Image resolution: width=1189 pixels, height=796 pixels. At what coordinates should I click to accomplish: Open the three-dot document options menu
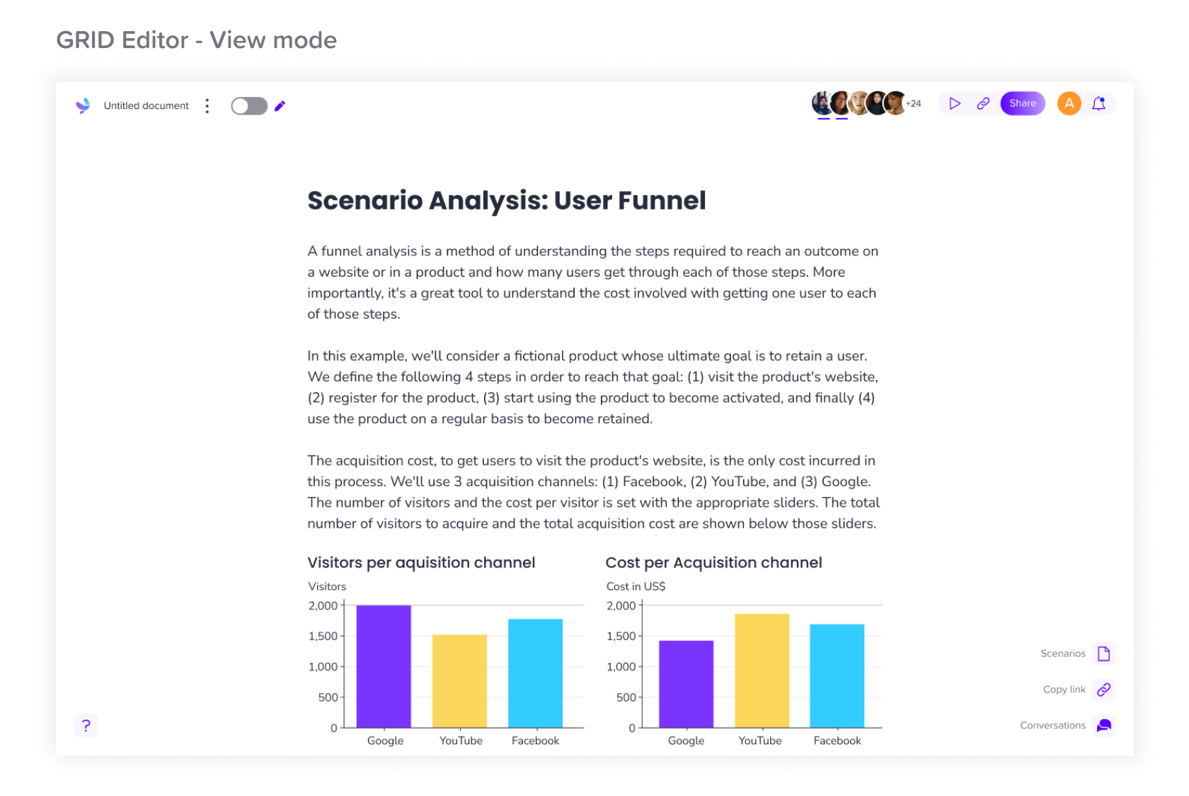pos(207,105)
